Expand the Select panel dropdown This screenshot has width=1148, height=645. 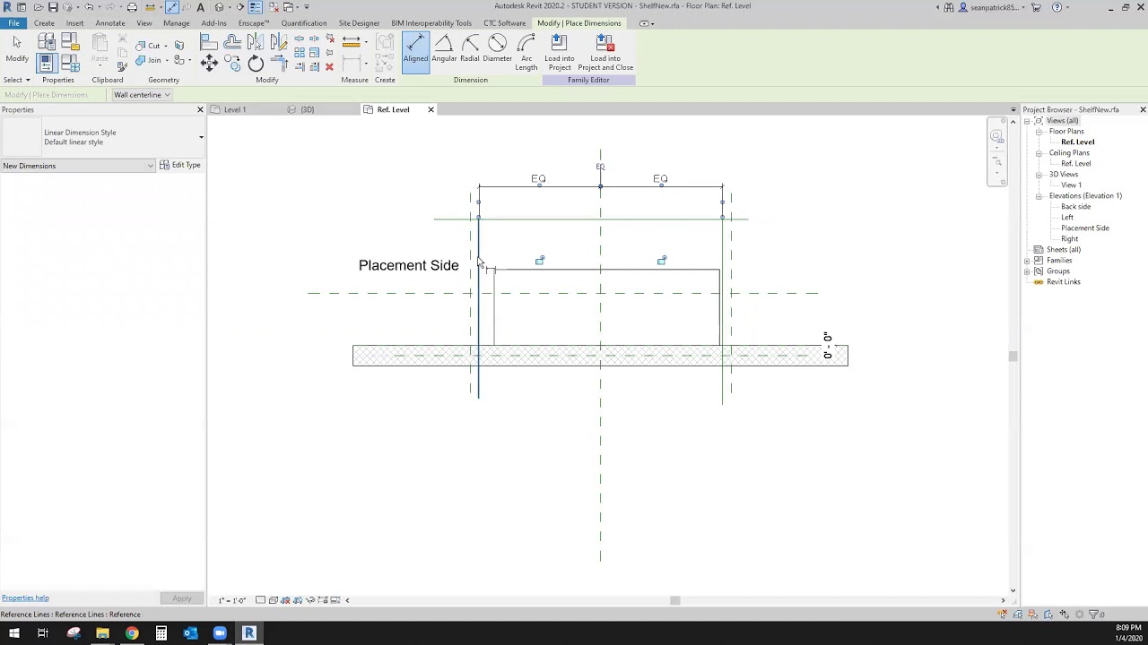[16, 80]
